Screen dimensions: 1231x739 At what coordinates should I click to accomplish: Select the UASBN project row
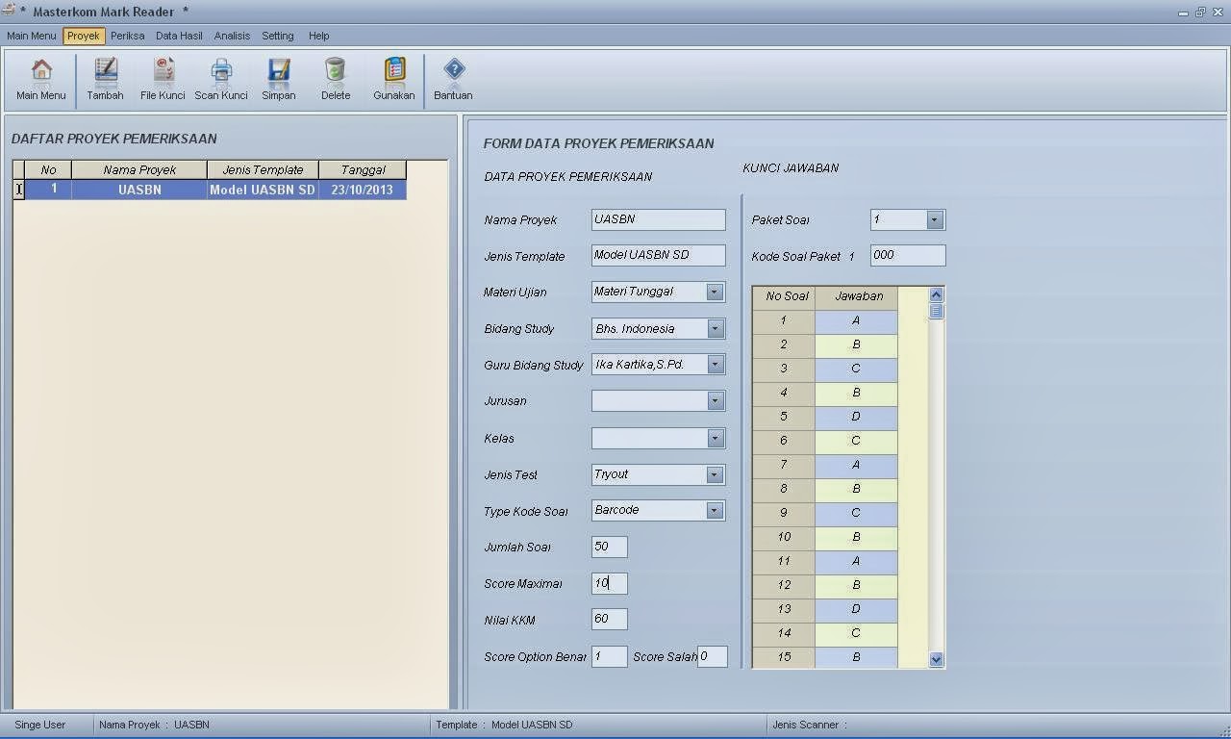coord(211,190)
